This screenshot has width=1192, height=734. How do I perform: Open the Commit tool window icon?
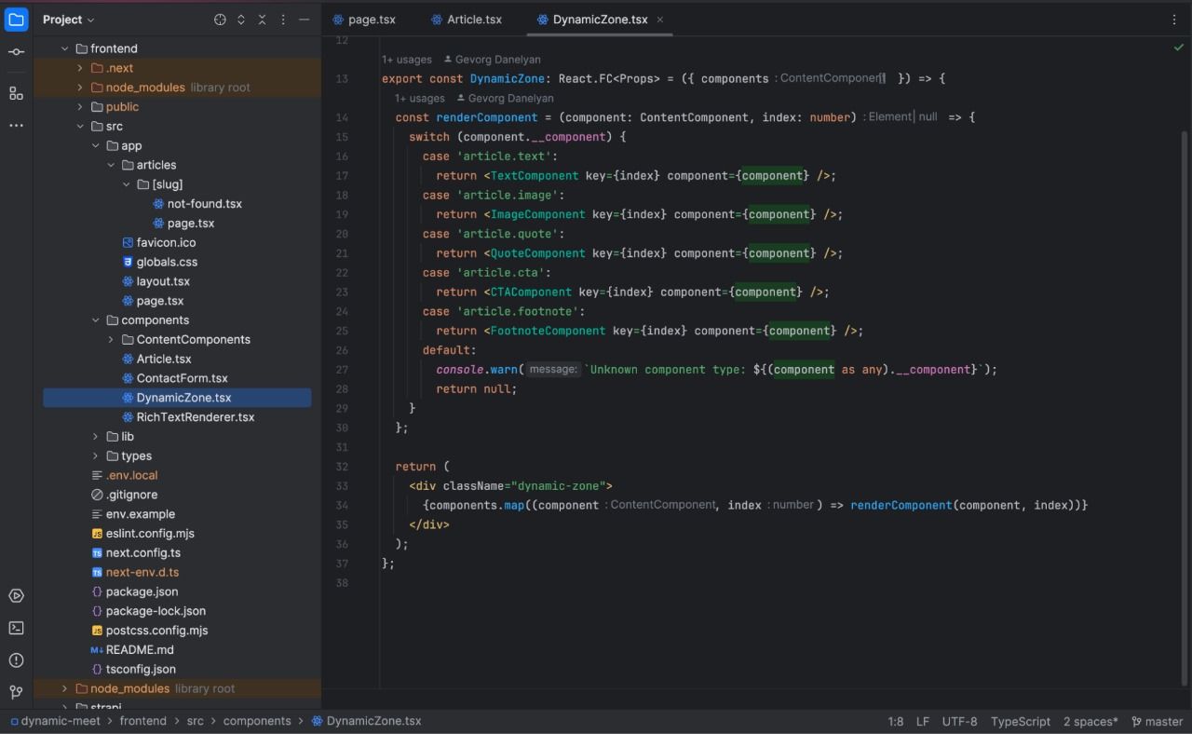coord(16,52)
